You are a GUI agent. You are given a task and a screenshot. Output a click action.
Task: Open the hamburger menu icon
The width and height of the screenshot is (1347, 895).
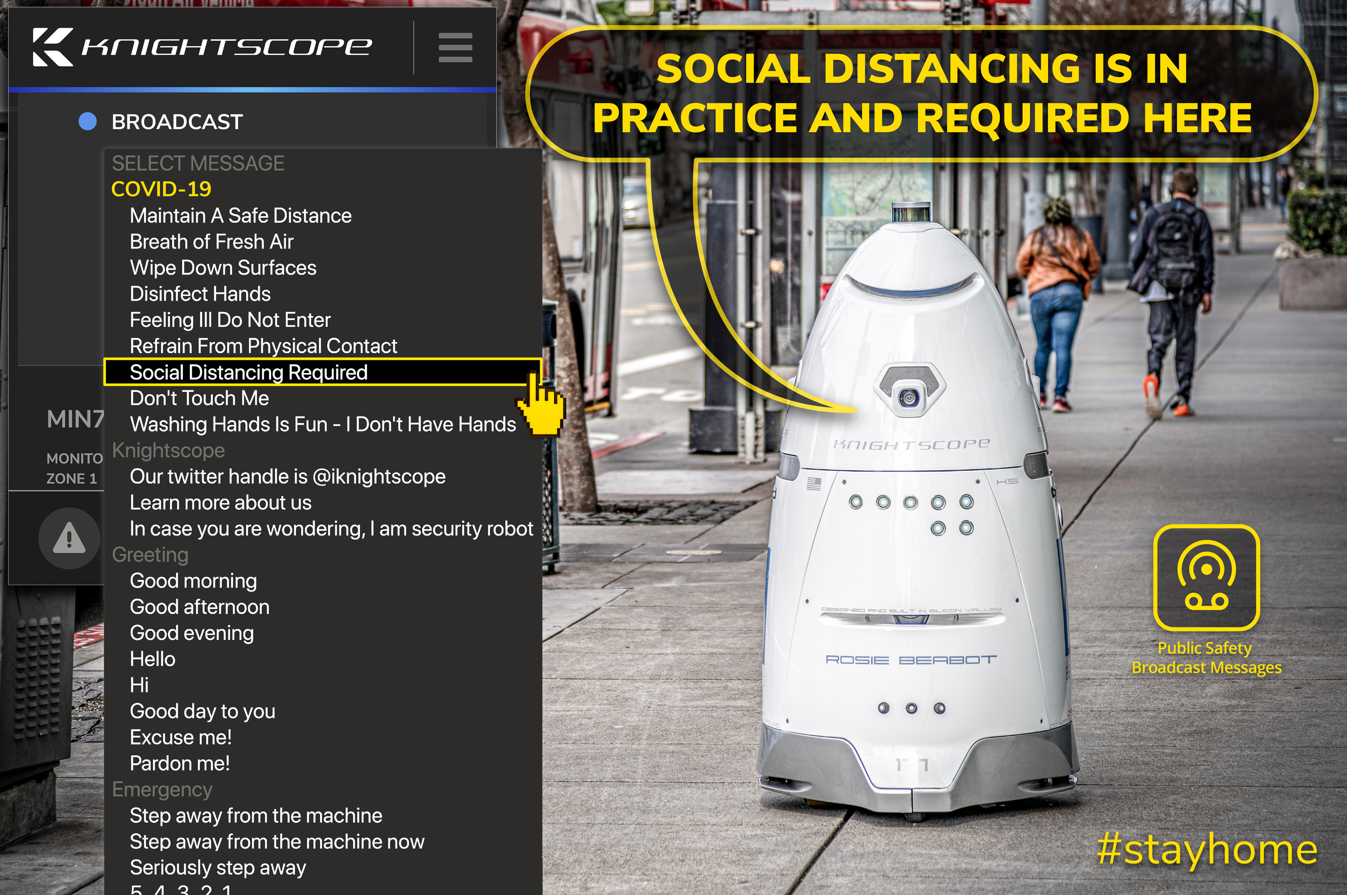[x=455, y=48]
